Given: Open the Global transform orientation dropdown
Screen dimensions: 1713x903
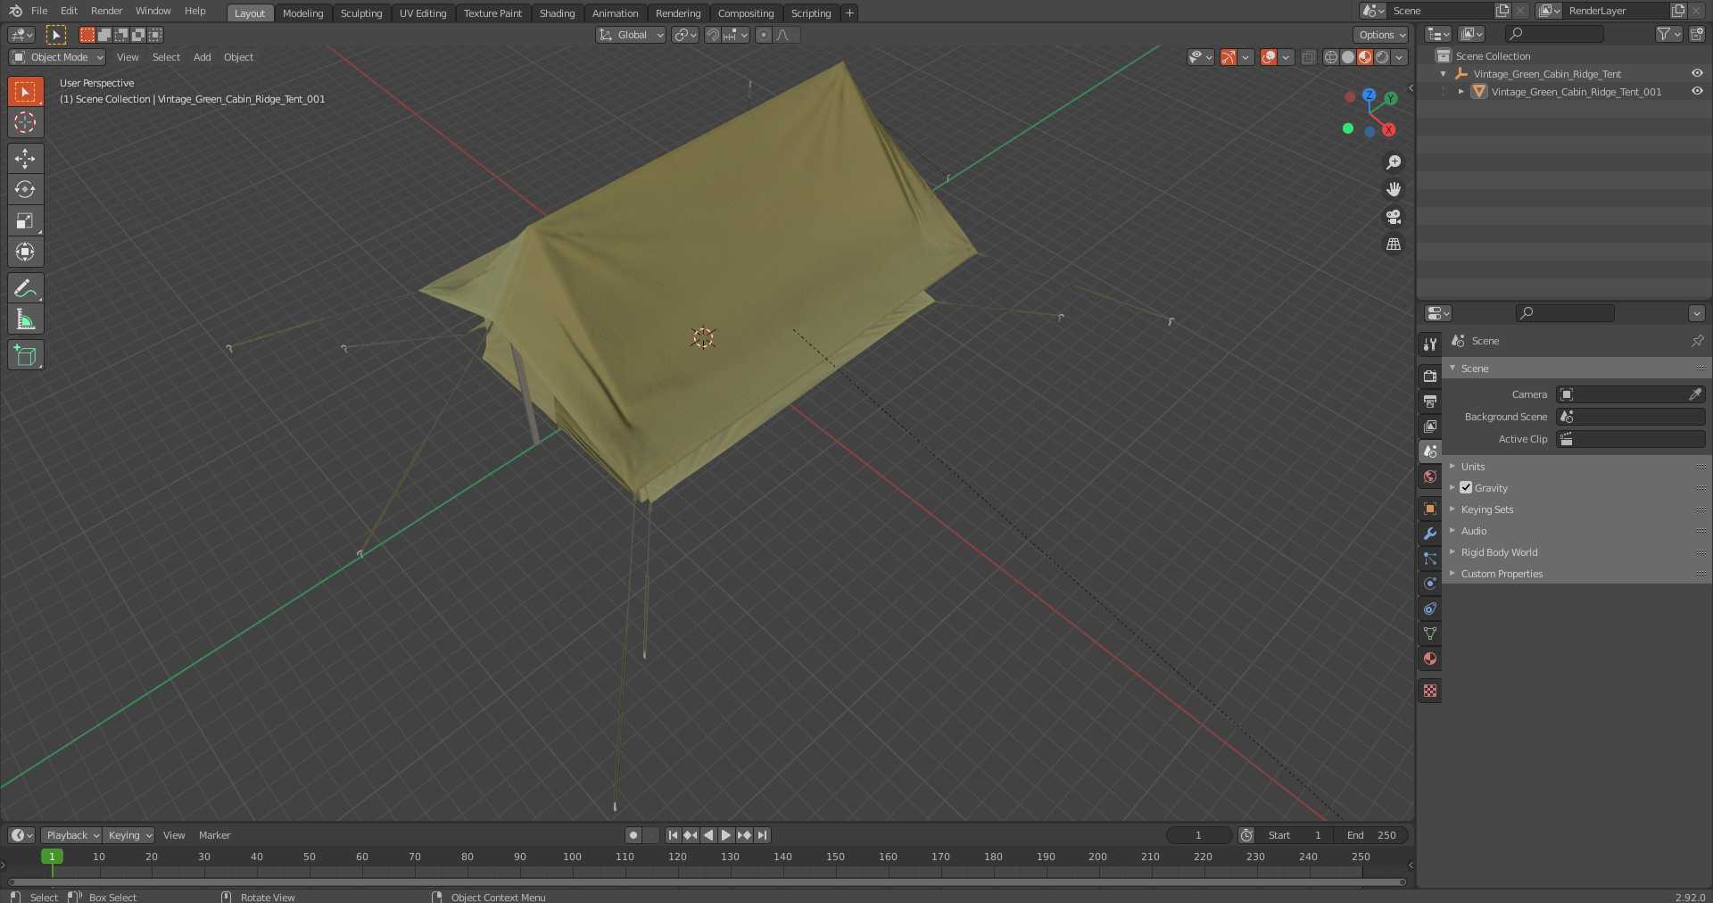Looking at the screenshot, I should (x=631, y=35).
